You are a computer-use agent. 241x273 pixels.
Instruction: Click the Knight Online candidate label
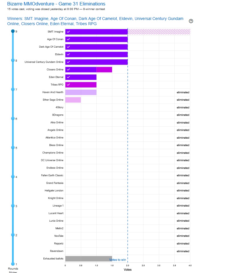tap(55, 198)
